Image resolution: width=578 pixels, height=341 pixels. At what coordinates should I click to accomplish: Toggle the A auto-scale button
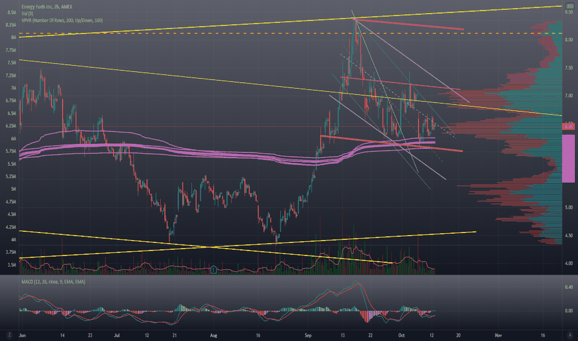click(x=569, y=335)
